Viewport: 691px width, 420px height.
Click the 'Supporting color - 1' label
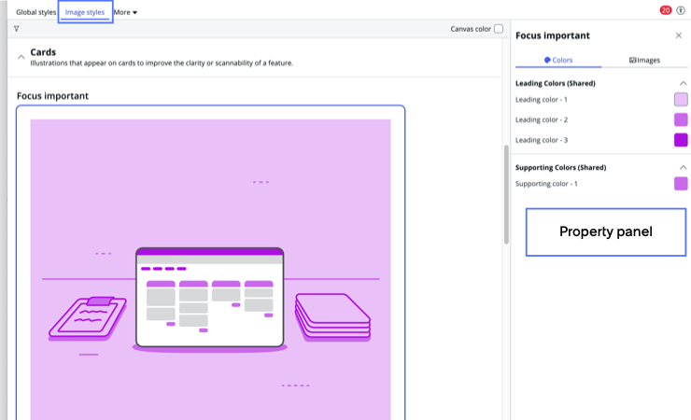click(x=546, y=184)
